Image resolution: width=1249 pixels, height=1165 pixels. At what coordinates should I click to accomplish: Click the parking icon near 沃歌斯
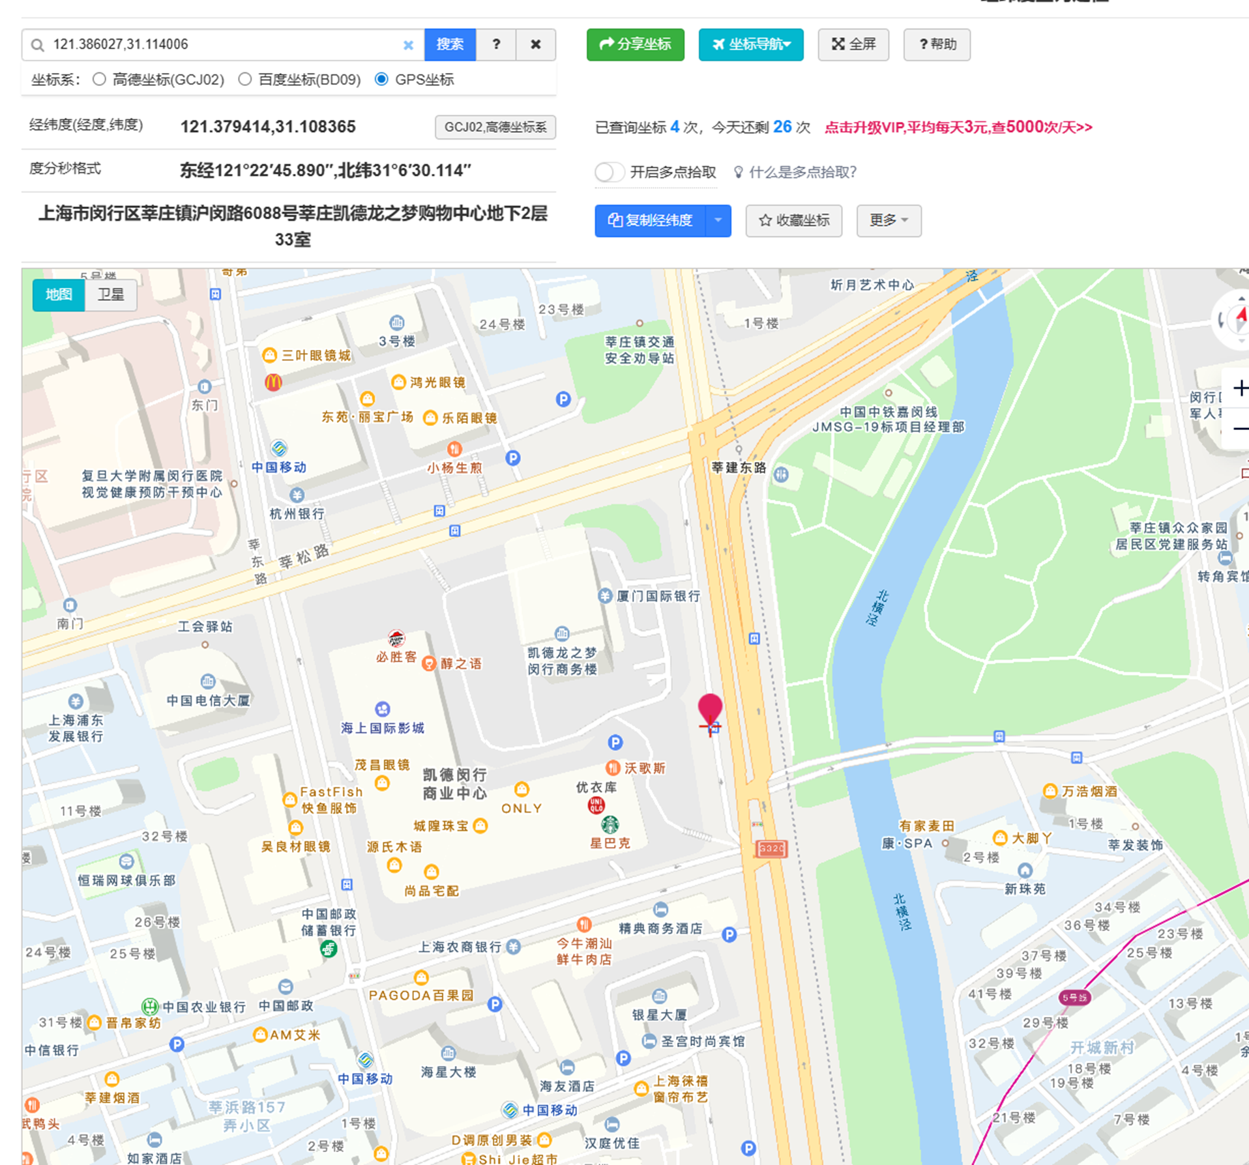pos(615,742)
